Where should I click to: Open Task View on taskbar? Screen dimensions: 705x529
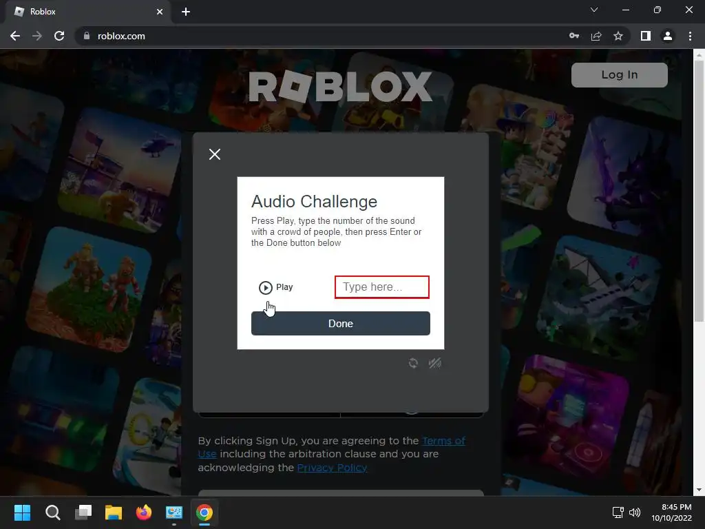83,512
